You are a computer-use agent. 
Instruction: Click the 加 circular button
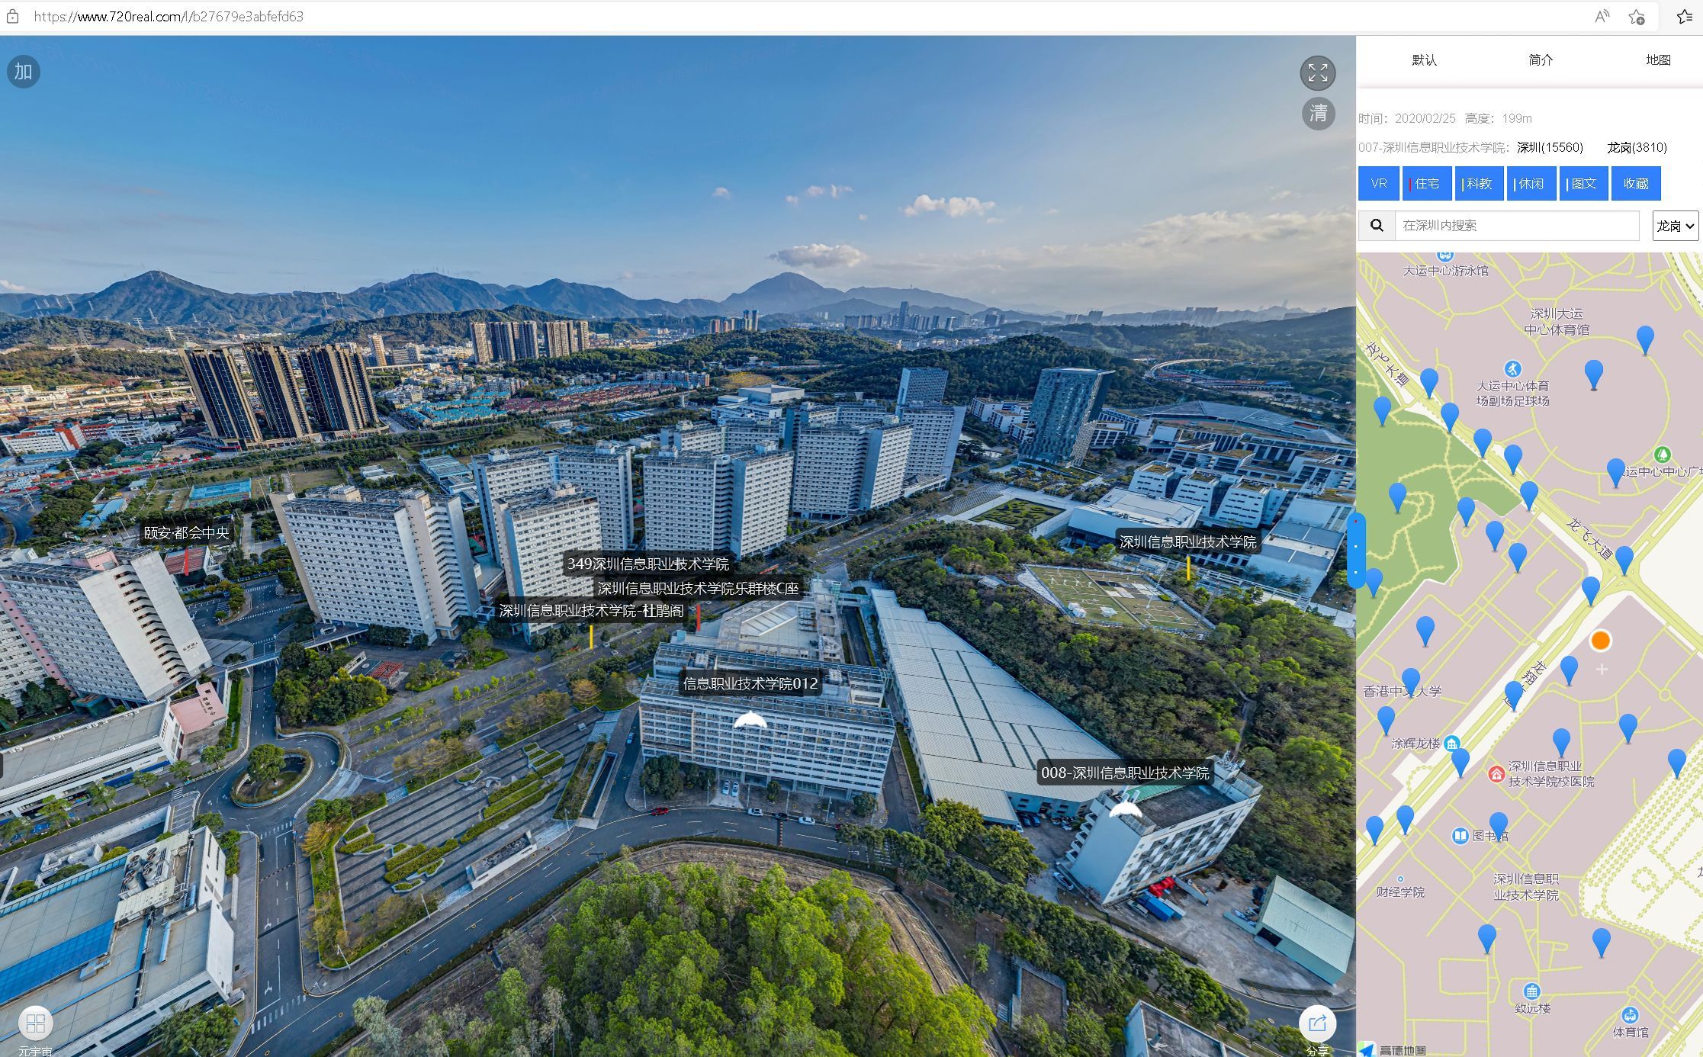point(24,72)
